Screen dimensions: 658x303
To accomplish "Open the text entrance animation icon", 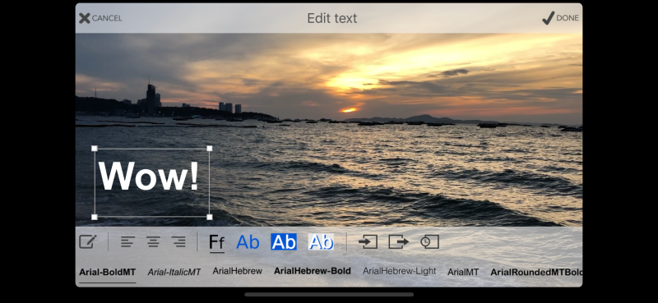I will 368,241.
